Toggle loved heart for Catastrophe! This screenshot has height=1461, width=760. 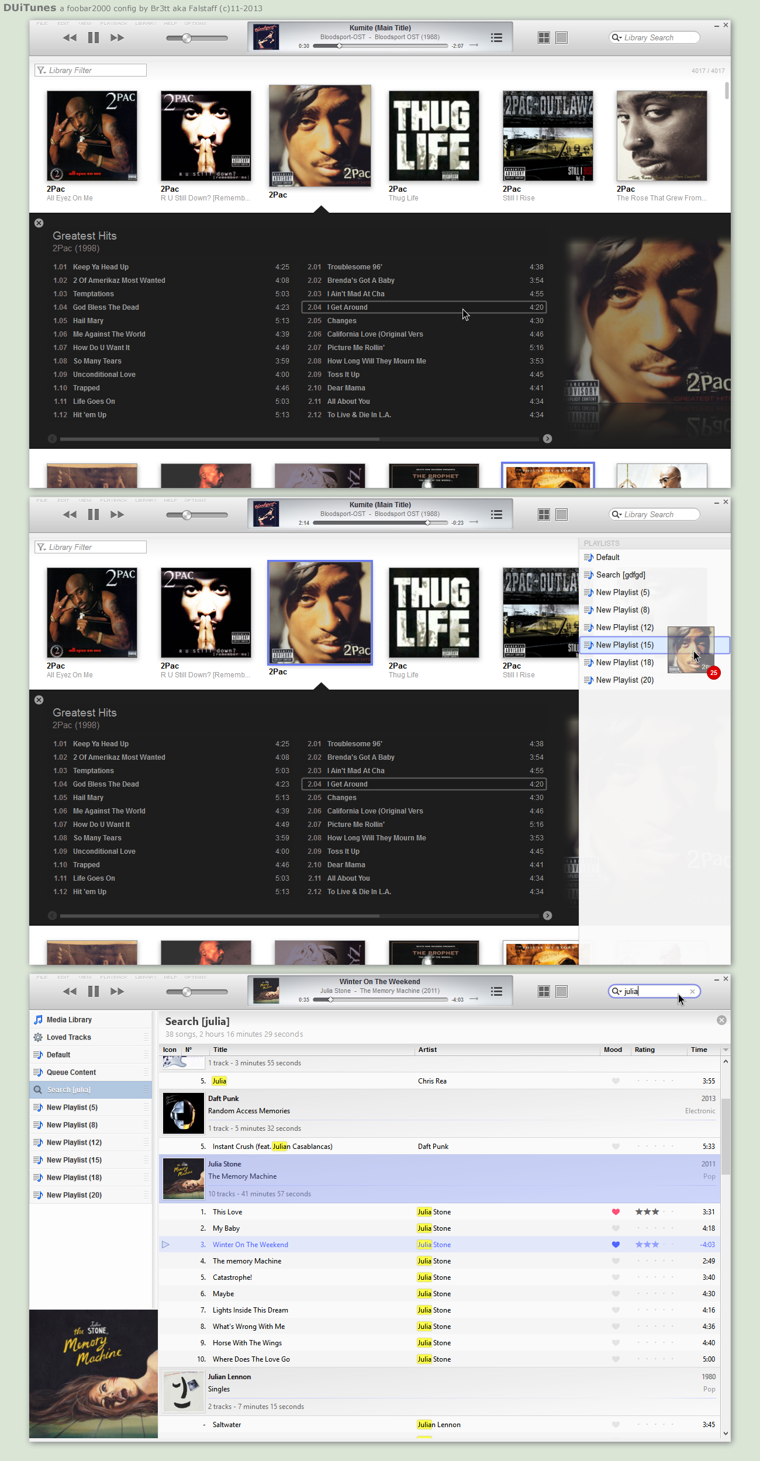tap(616, 1277)
